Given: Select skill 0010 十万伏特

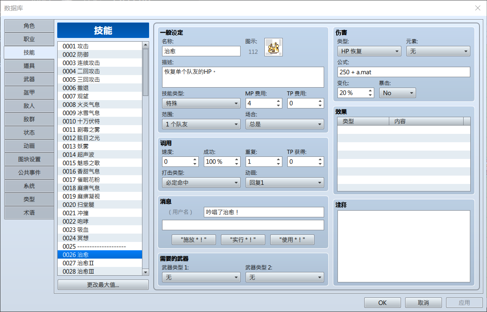Looking at the screenshot, I should [100, 121].
